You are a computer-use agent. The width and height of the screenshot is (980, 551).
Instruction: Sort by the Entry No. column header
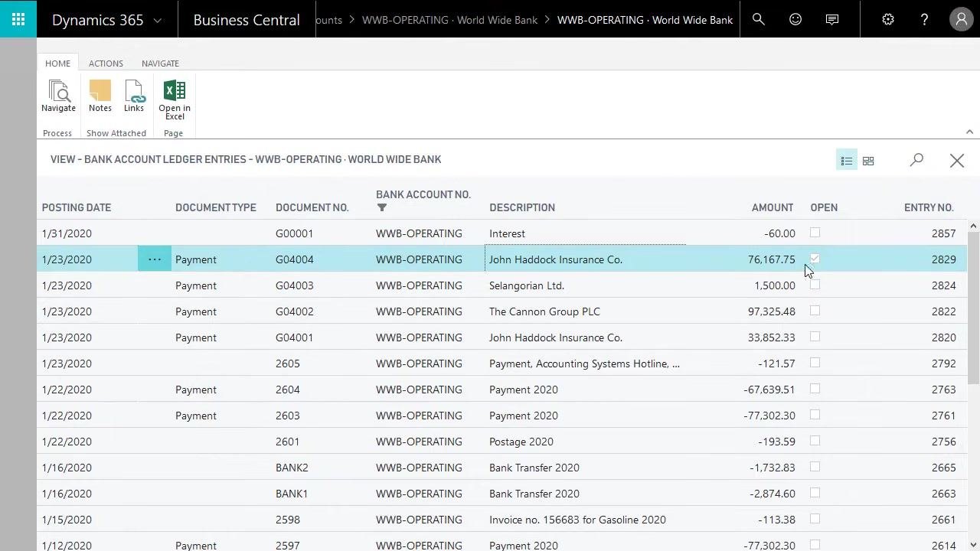[929, 207]
